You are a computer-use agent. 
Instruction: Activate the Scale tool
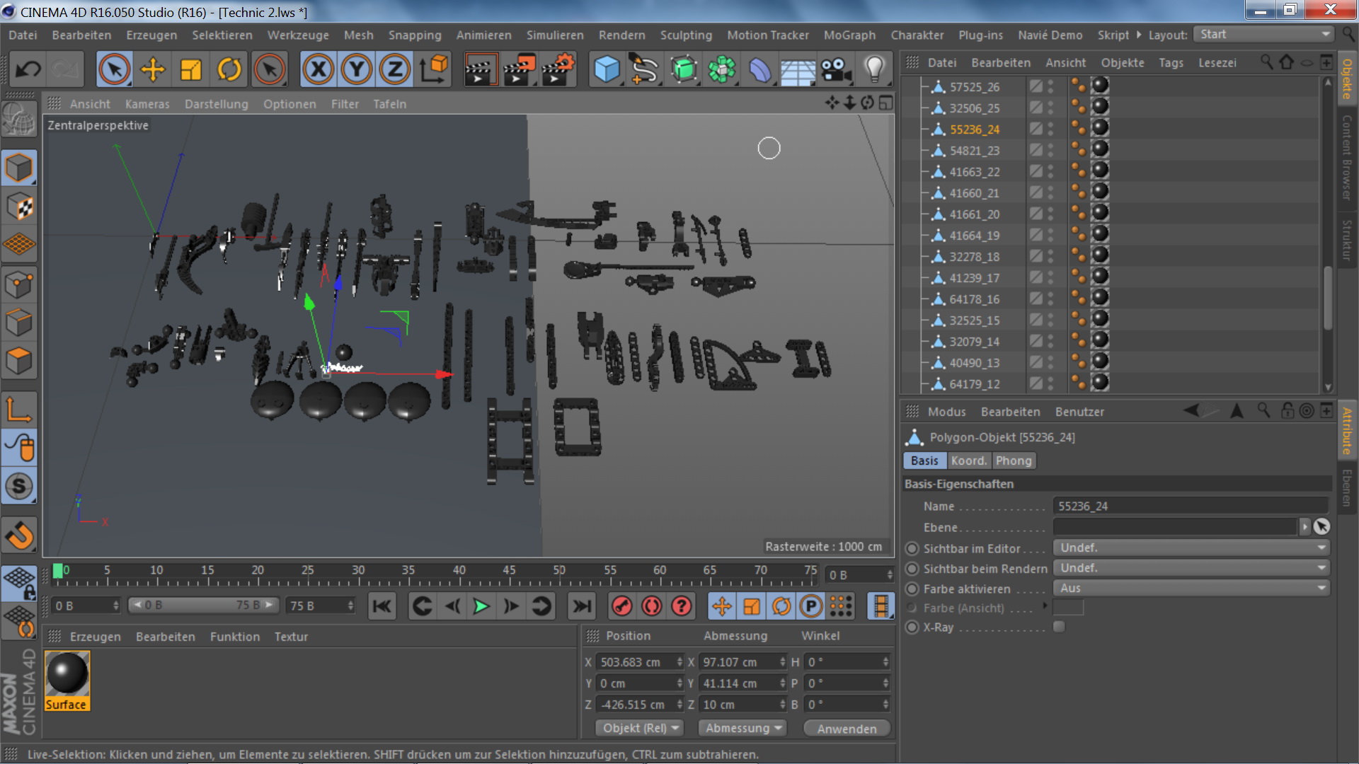coord(190,69)
